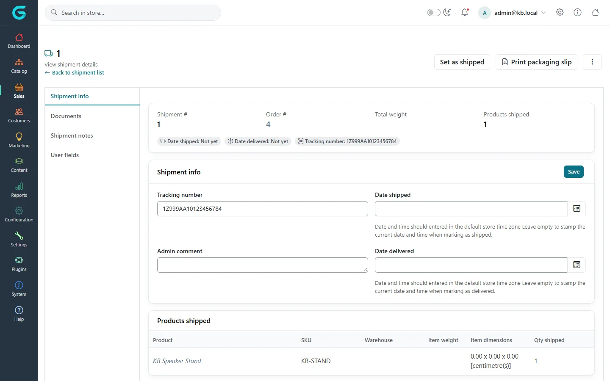Viewport: 610px width, 381px height.
Task: Toggle dark mode switch
Action: 434,12
